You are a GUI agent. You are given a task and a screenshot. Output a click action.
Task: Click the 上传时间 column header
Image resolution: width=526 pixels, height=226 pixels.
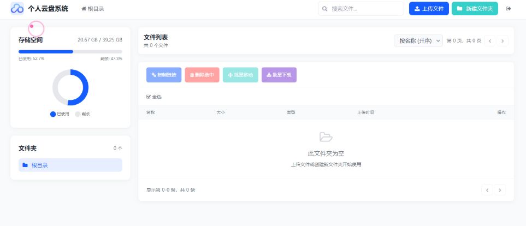coord(365,112)
